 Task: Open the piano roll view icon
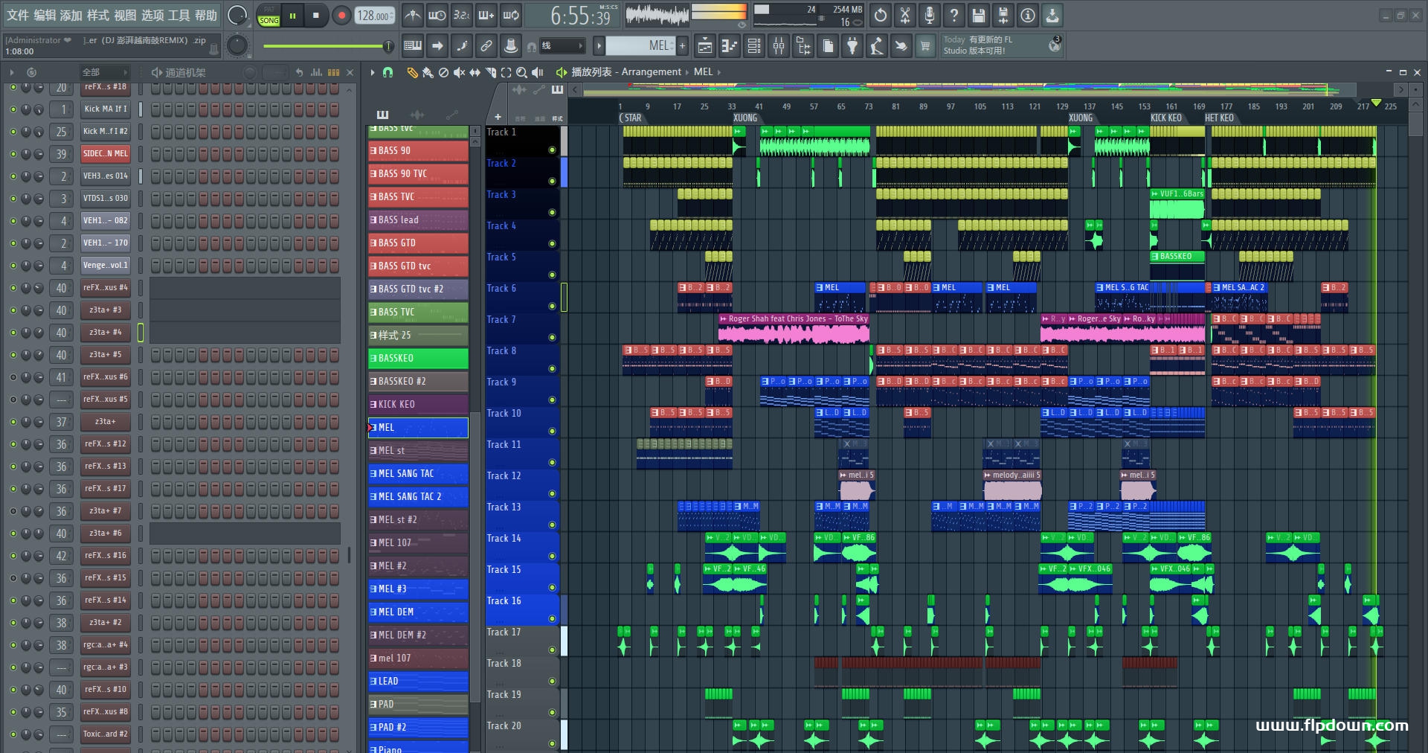point(730,46)
